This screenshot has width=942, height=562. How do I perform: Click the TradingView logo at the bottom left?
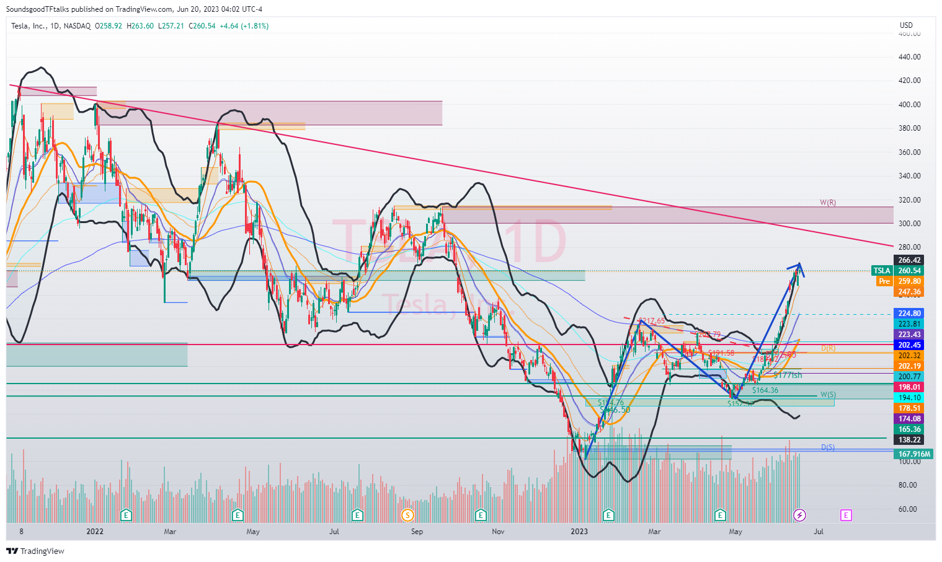(35, 551)
